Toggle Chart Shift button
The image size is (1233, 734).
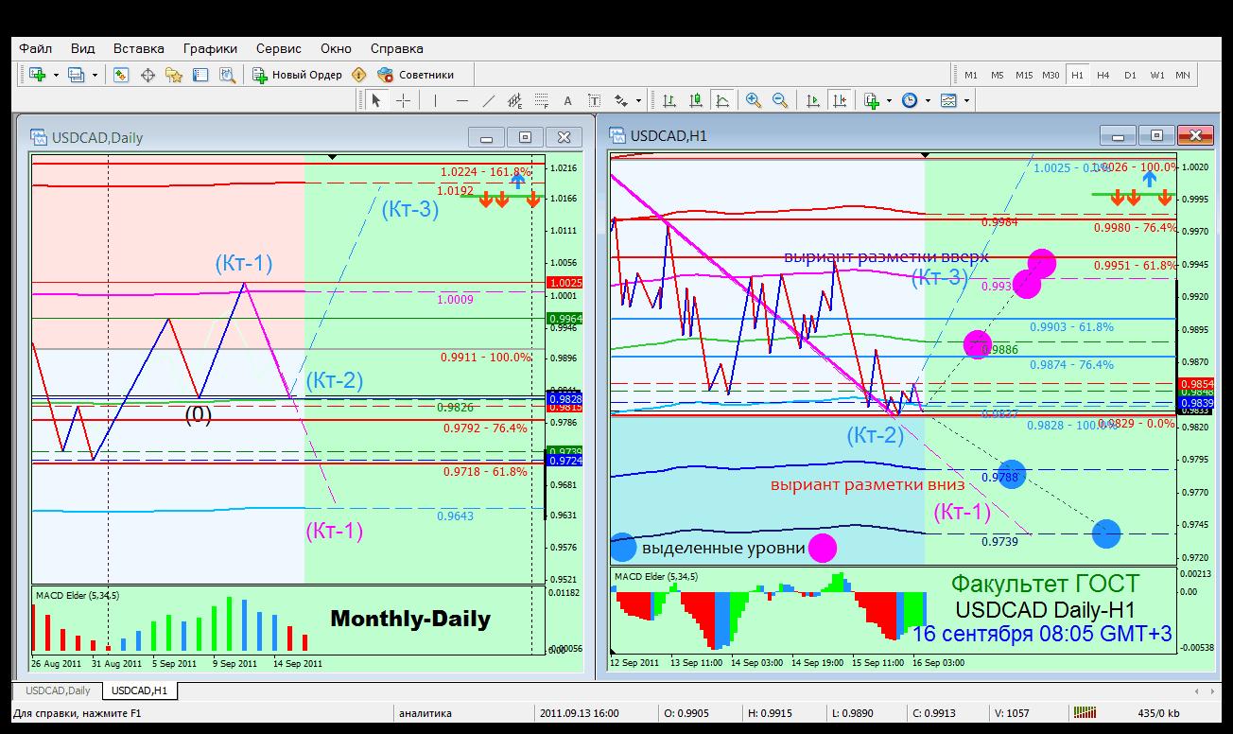pyautogui.click(x=839, y=100)
